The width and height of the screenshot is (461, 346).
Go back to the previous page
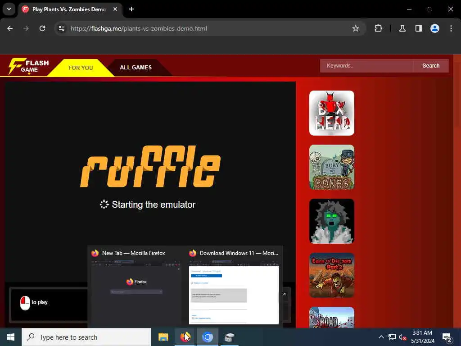pos(10,28)
